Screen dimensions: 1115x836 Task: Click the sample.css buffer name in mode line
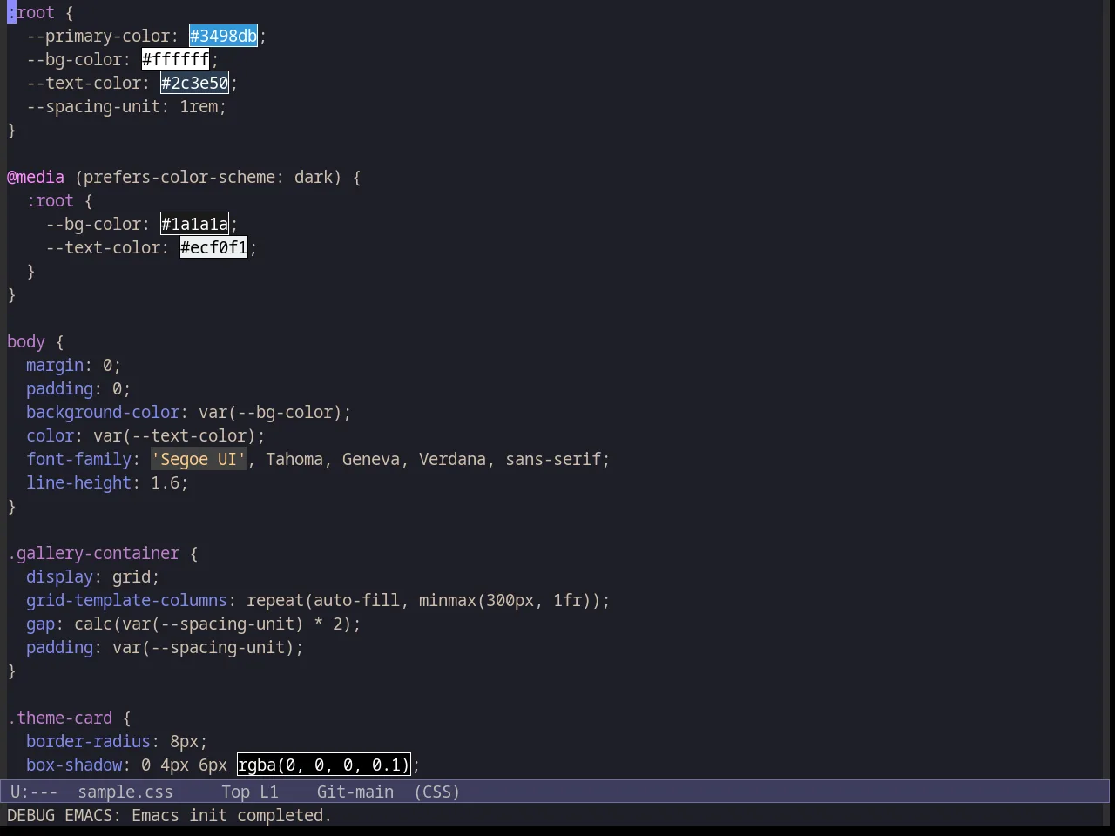click(x=125, y=792)
